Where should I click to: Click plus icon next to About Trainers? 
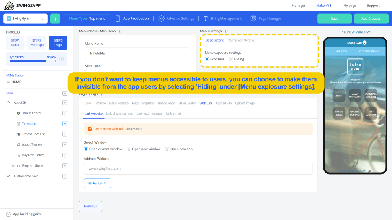(64, 145)
